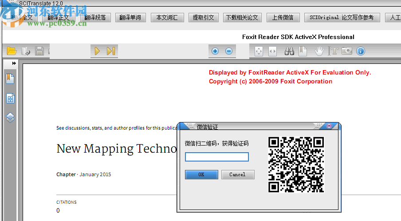Screen dimensions: 401x221
Task: Close the 微信验证 dialog
Action: [x=329, y=126]
